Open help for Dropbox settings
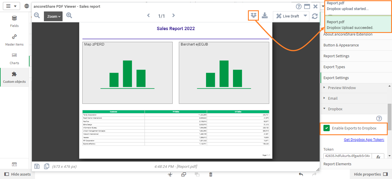This screenshot has width=392, height=179. 379,118
